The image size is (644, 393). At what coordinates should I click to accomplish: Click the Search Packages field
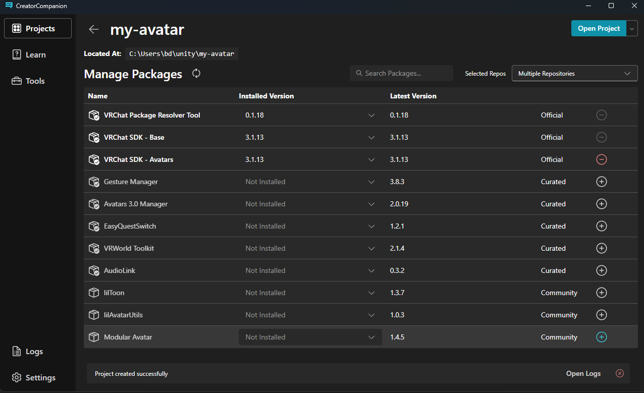[401, 73]
